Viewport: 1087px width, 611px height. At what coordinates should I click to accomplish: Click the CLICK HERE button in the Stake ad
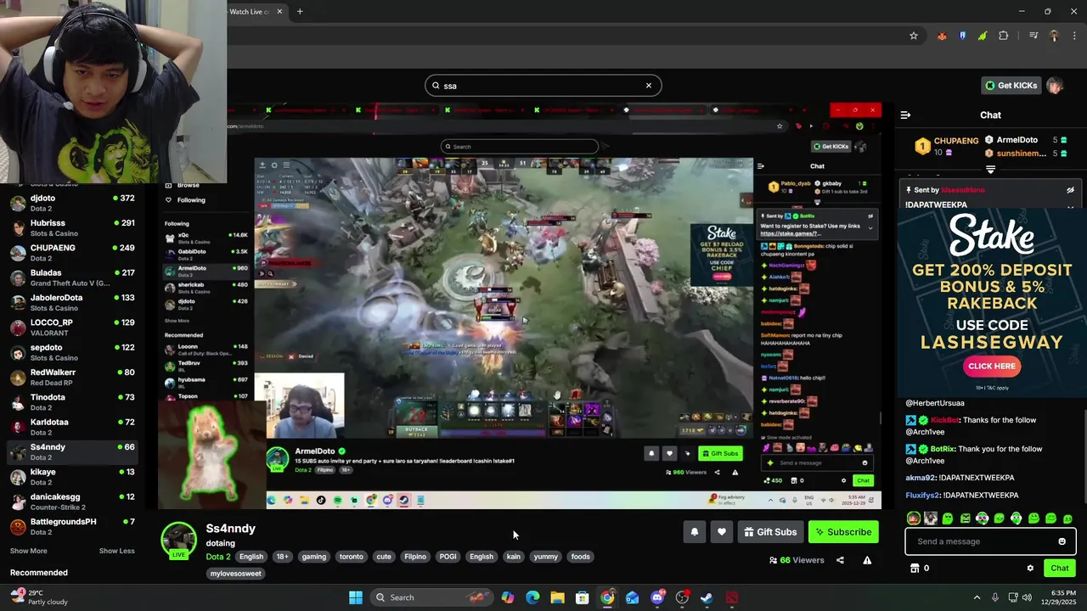pyautogui.click(x=992, y=366)
